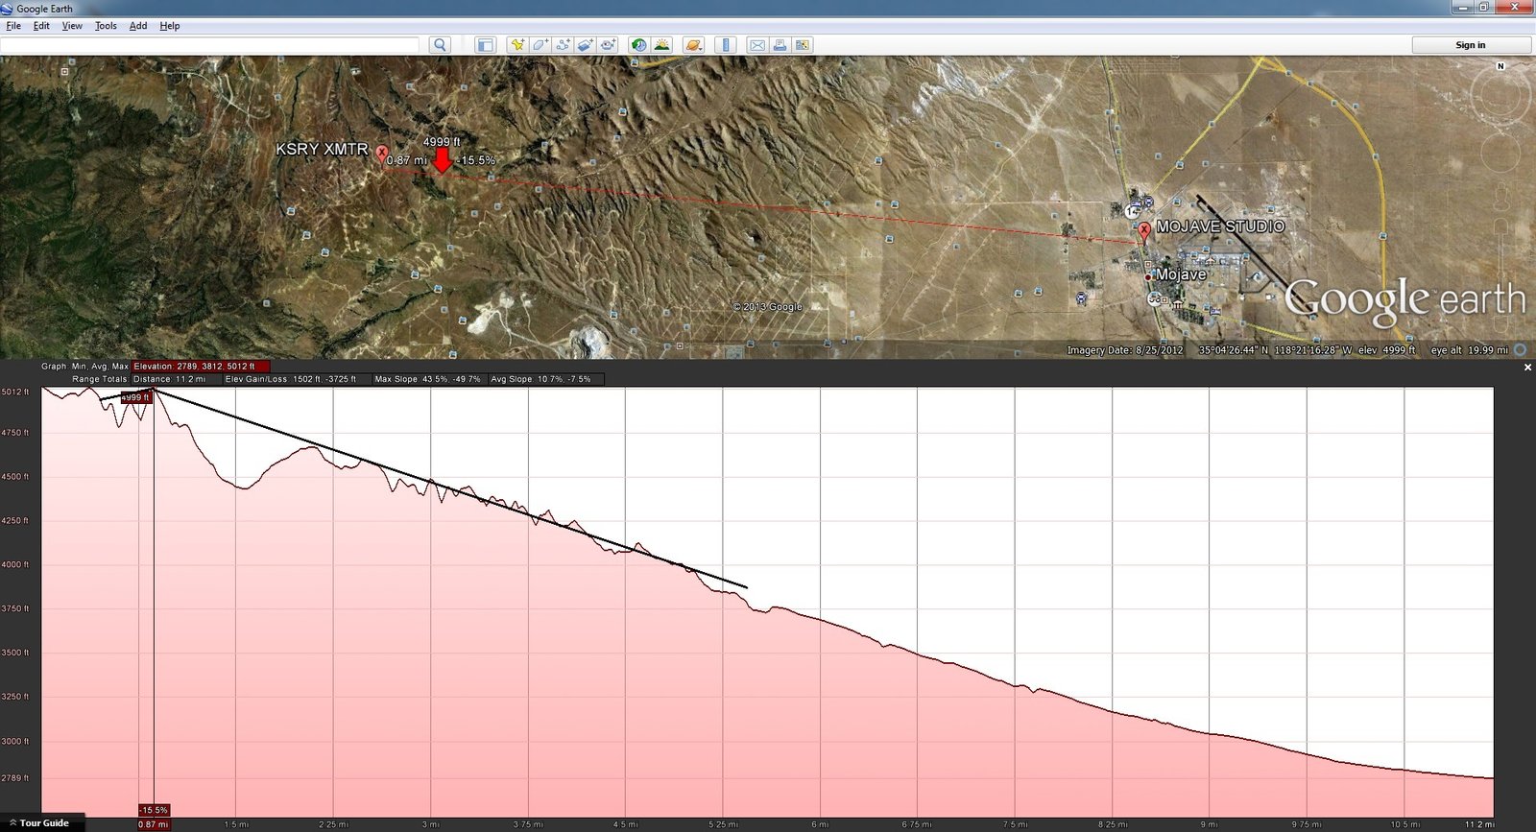Close the elevation profile panel

click(x=1527, y=368)
